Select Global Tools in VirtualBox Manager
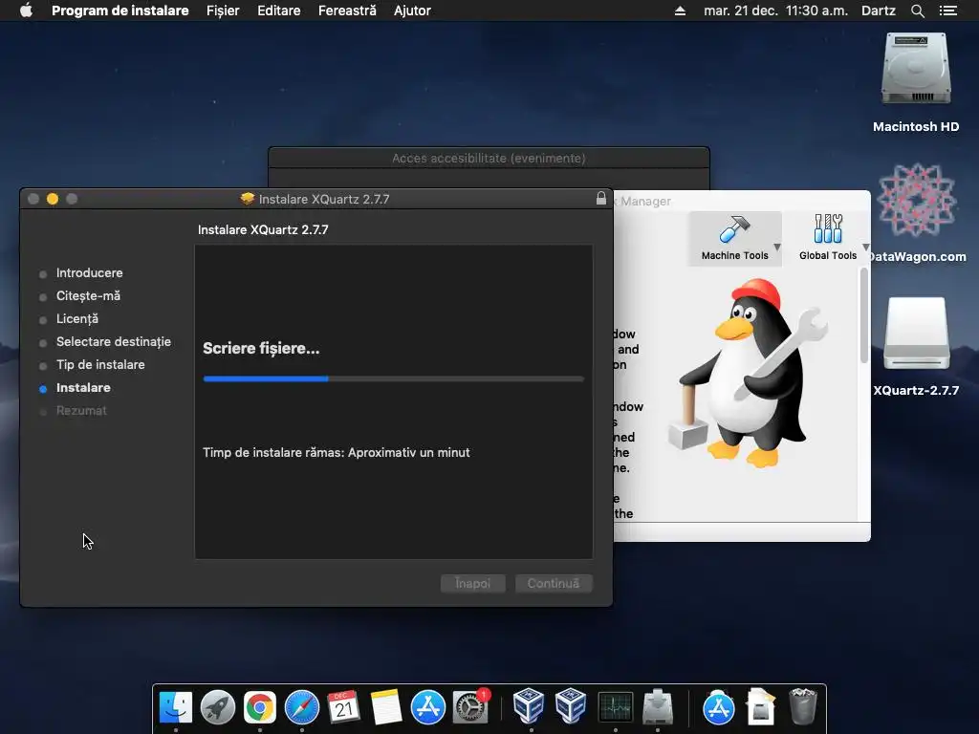 (828, 238)
